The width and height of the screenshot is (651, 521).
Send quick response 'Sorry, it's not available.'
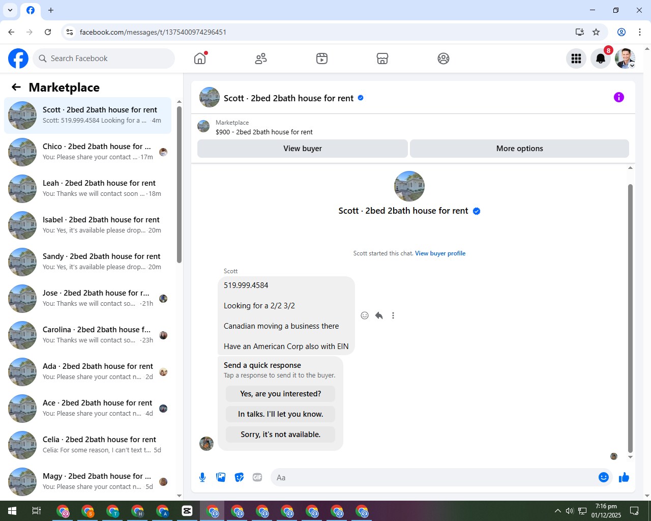click(280, 435)
